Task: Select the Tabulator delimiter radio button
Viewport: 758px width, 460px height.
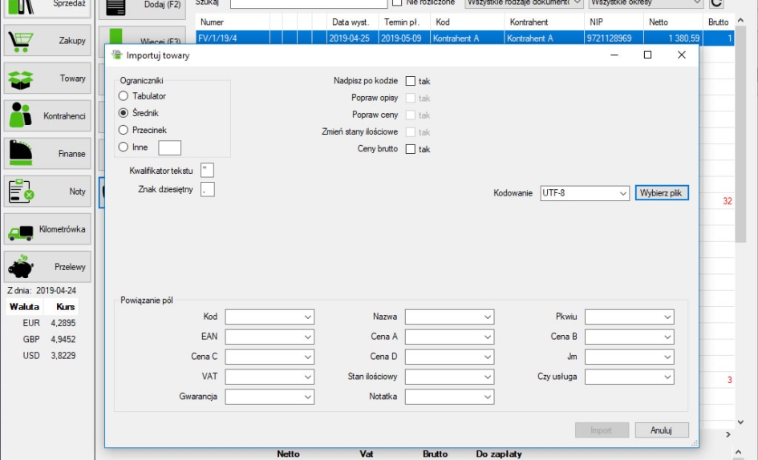Action: pos(124,96)
